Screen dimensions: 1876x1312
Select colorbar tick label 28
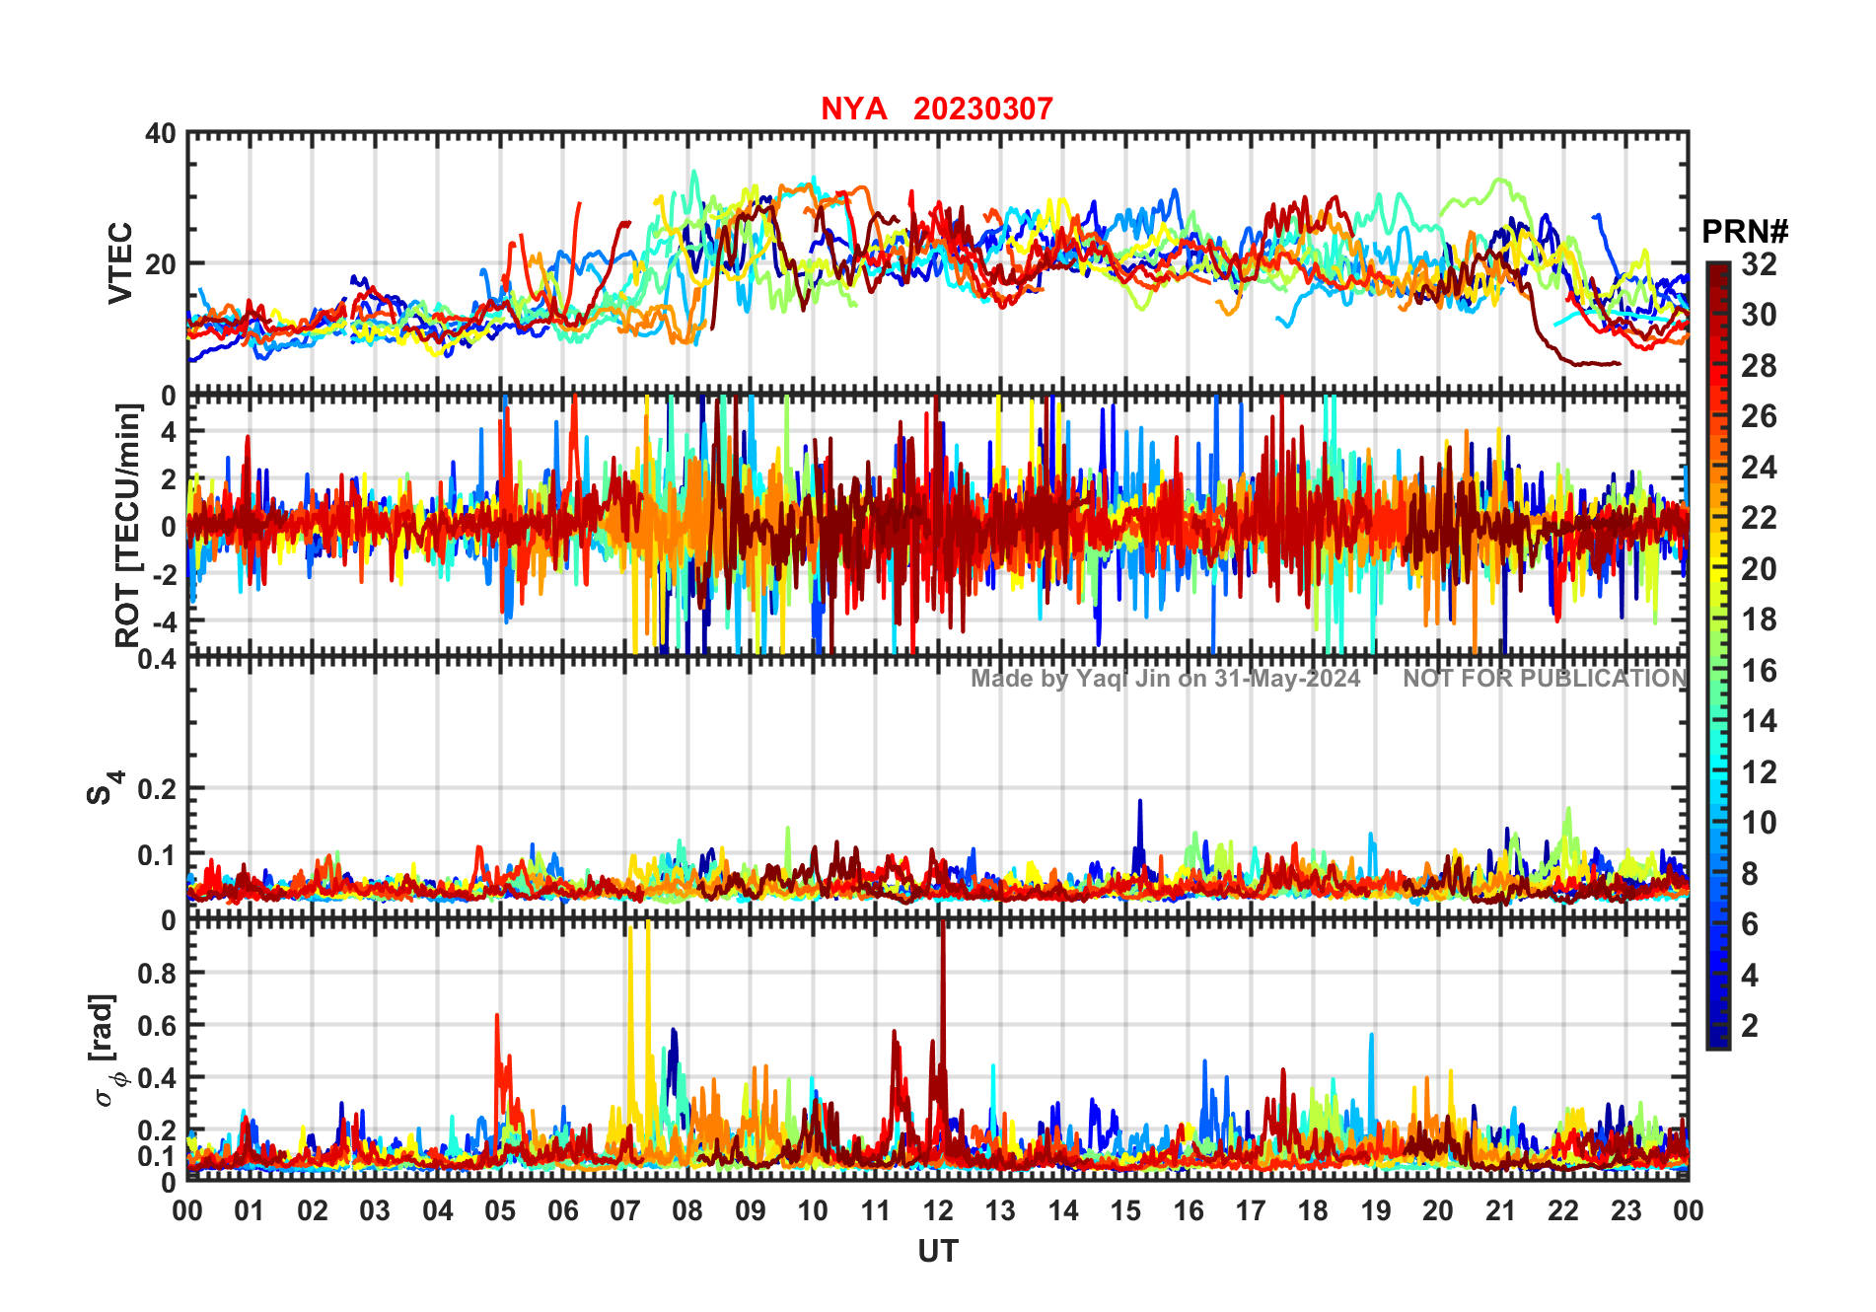[1759, 366]
